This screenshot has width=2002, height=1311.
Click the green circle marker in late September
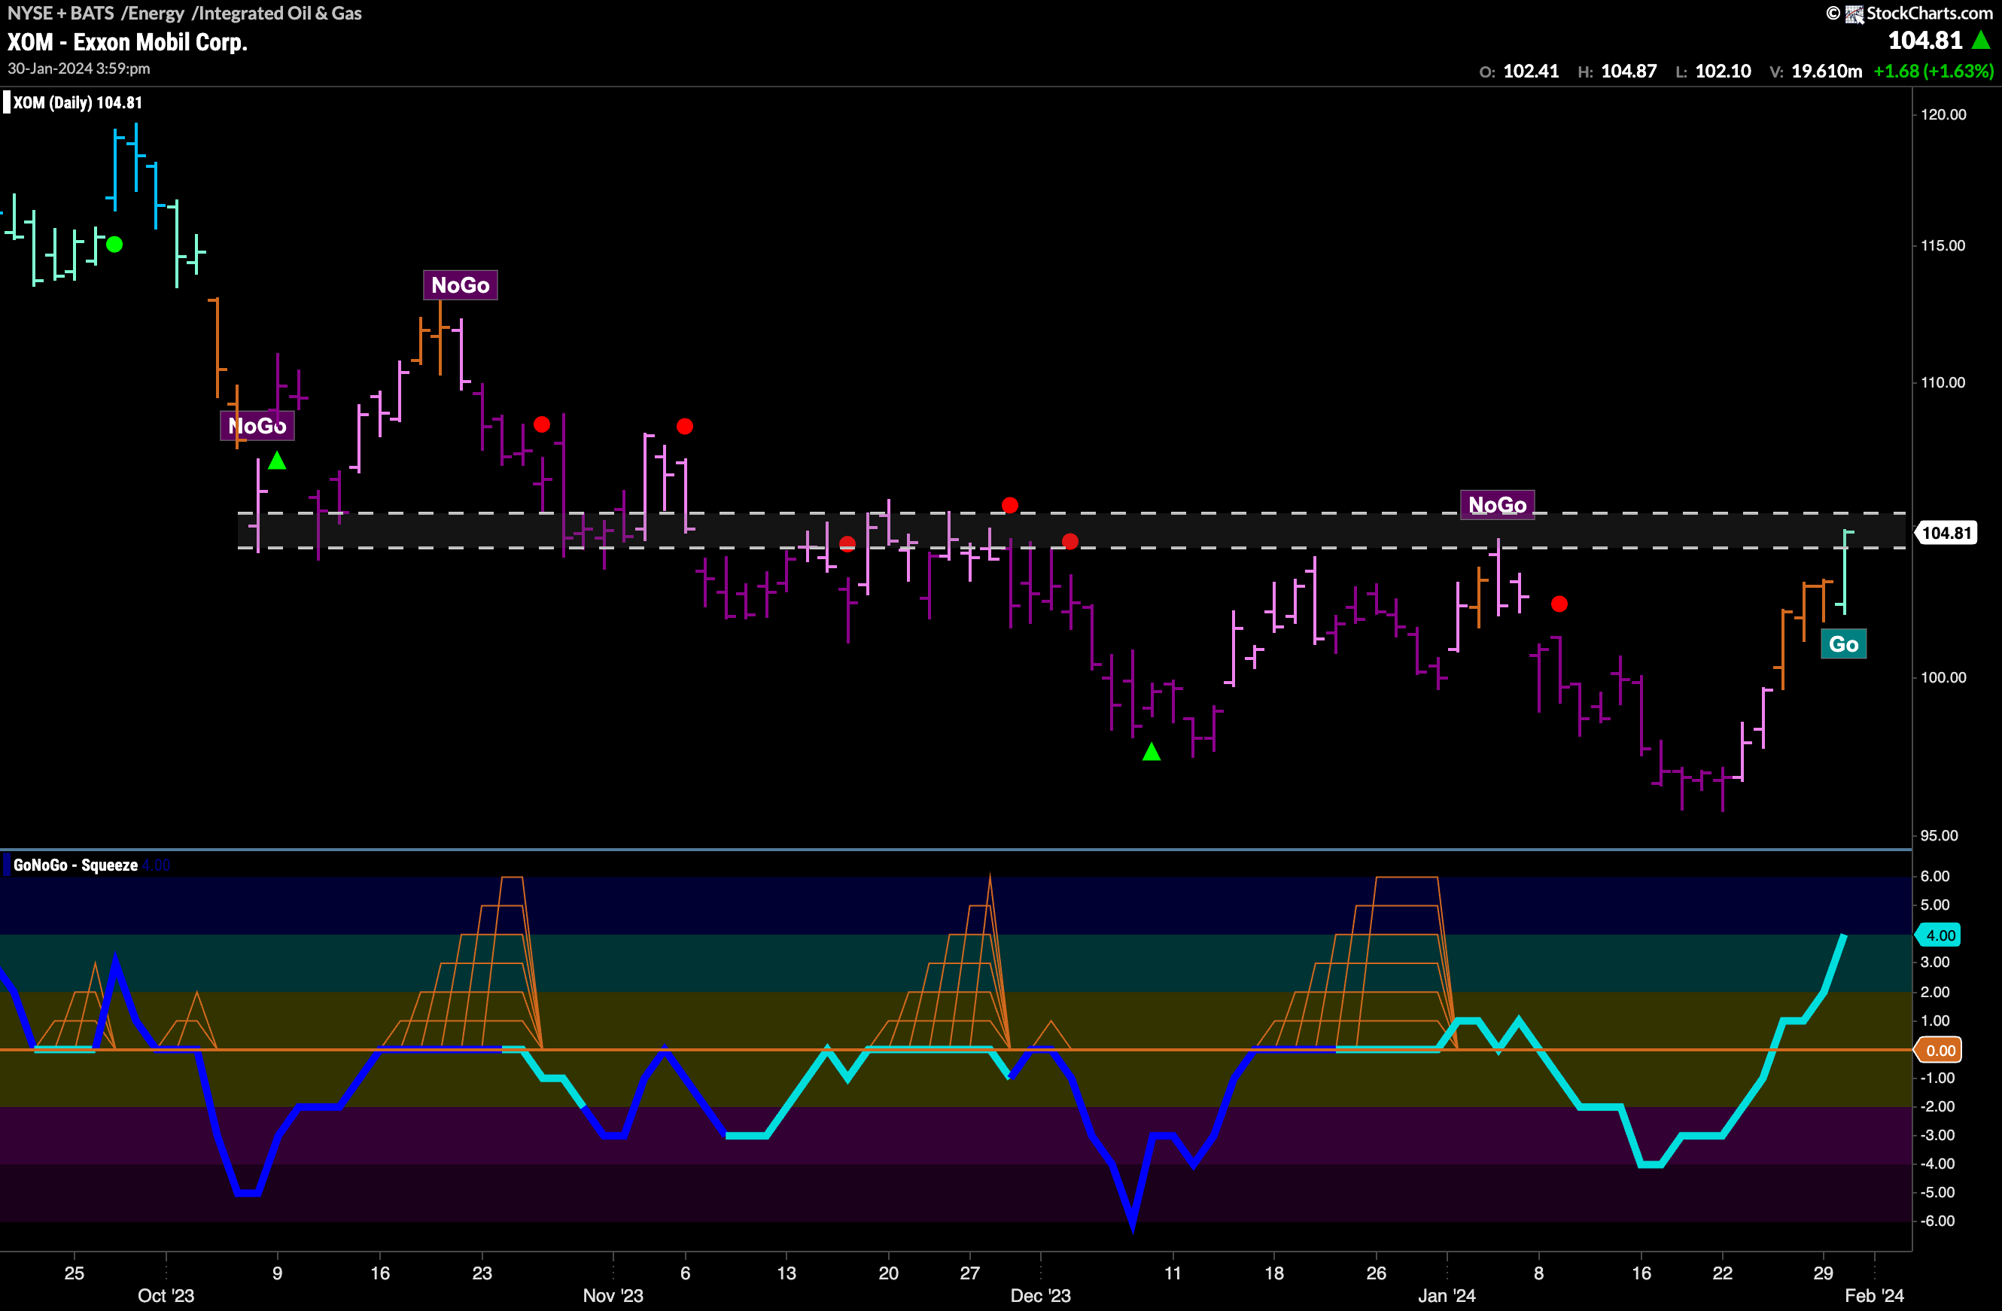pos(114,245)
